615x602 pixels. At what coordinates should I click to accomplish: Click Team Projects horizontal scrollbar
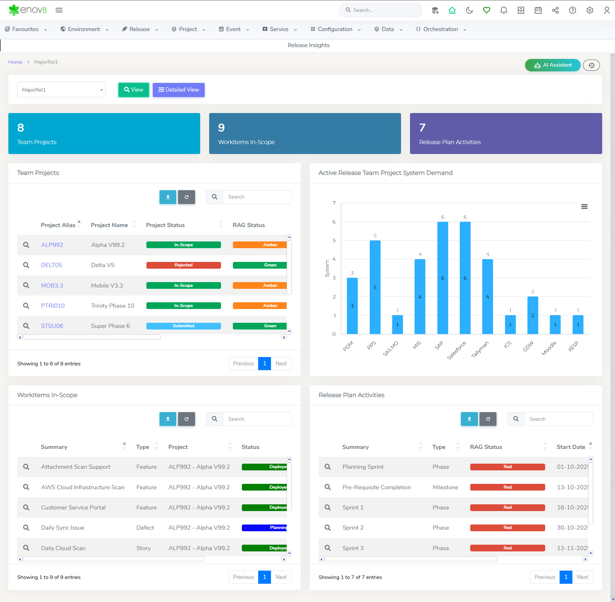(x=92, y=337)
